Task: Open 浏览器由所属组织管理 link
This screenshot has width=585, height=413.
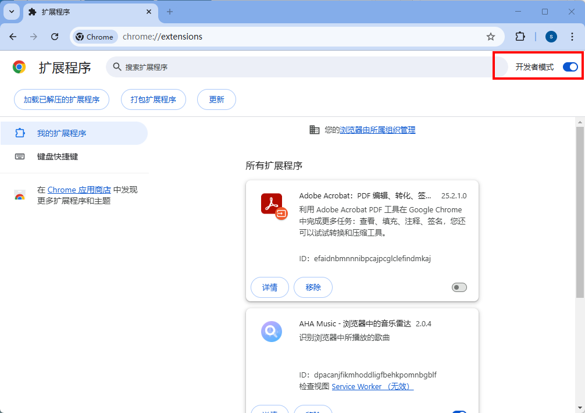Action: coord(377,130)
